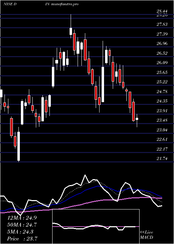Click the Price : 23.7 readout
Screen dimensions: 174x244
coord(22,238)
